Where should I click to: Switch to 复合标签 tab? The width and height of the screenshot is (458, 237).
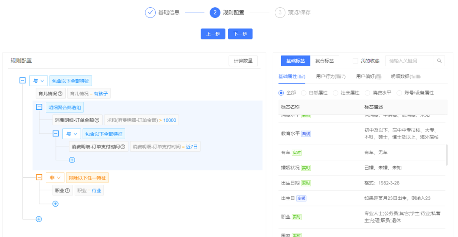[x=324, y=61]
